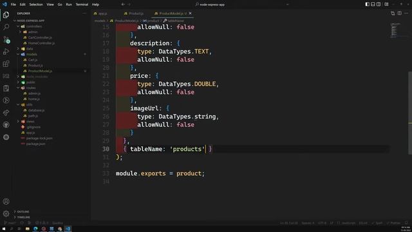Viewport: 412px width, 232px height.
Task: Expand the public folder
Action: click(30, 82)
